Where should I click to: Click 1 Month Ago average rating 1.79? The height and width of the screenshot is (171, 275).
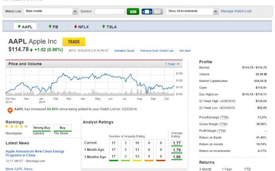177,150
